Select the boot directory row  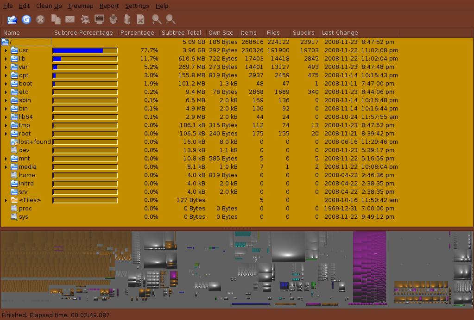pos(25,84)
